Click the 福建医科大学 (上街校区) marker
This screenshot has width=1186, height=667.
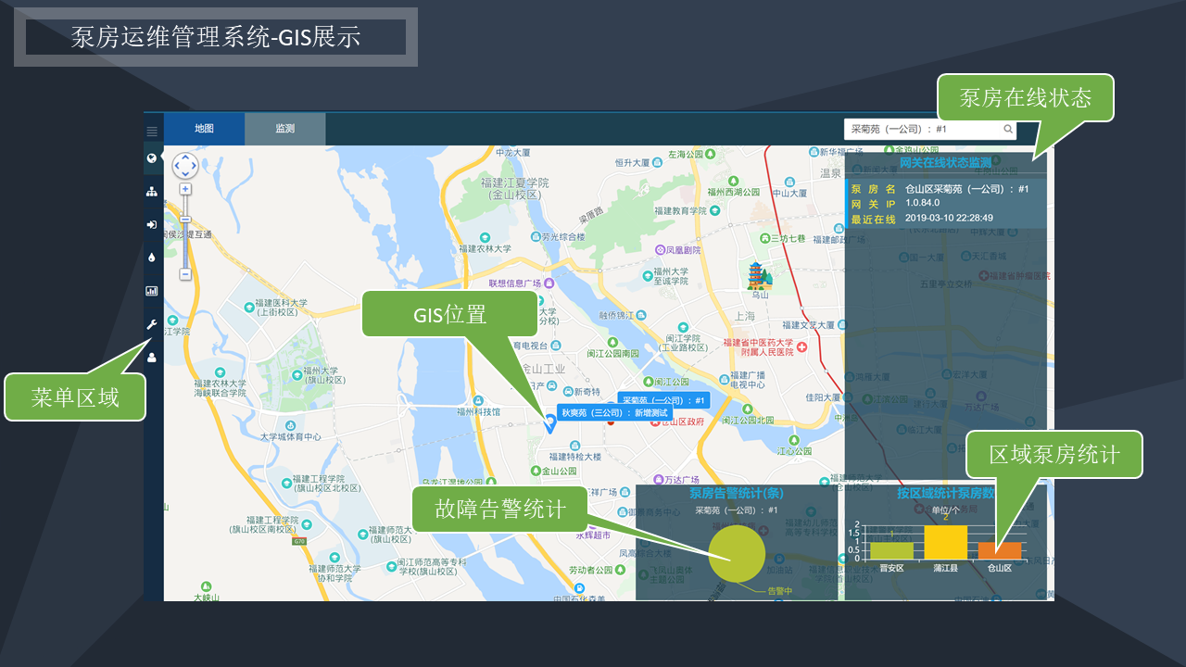(248, 308)
